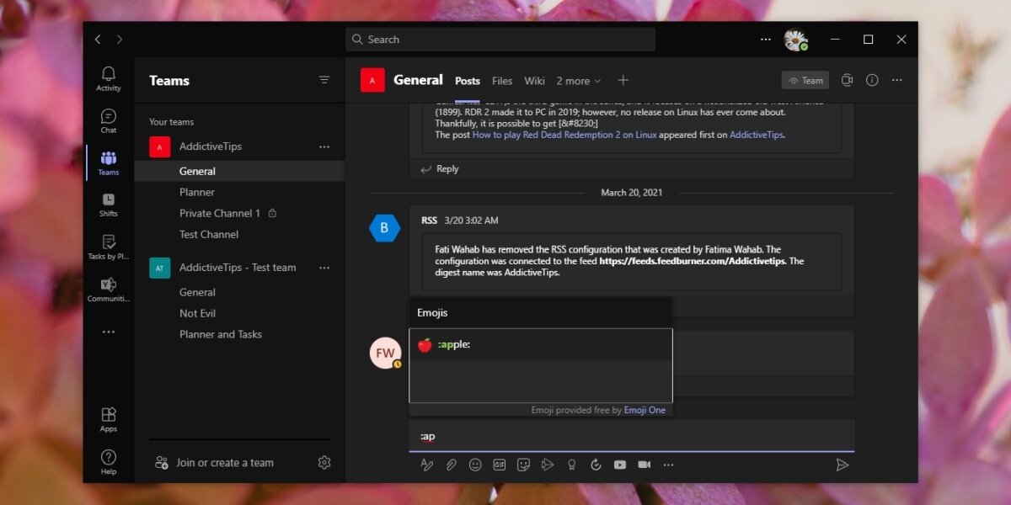Image resolution: width=1011 pixels, height=505 pixels.
Task: Send the message with arrow icon
Action: pos(842,465)
